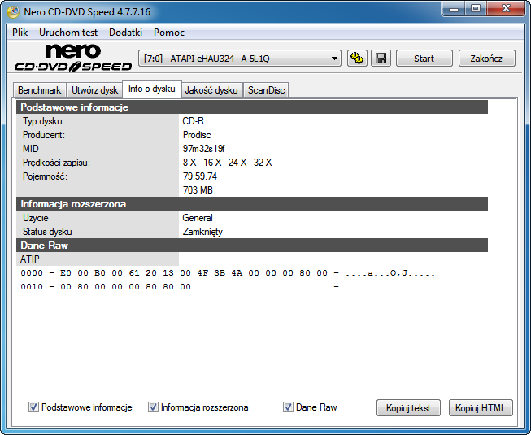This screenshot has width=531, height=435.
Task: Click the Nero disc icon in title bar
Action: [13, 12]
